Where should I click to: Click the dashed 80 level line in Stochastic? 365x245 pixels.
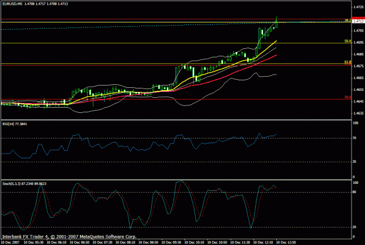coord(176,193)
